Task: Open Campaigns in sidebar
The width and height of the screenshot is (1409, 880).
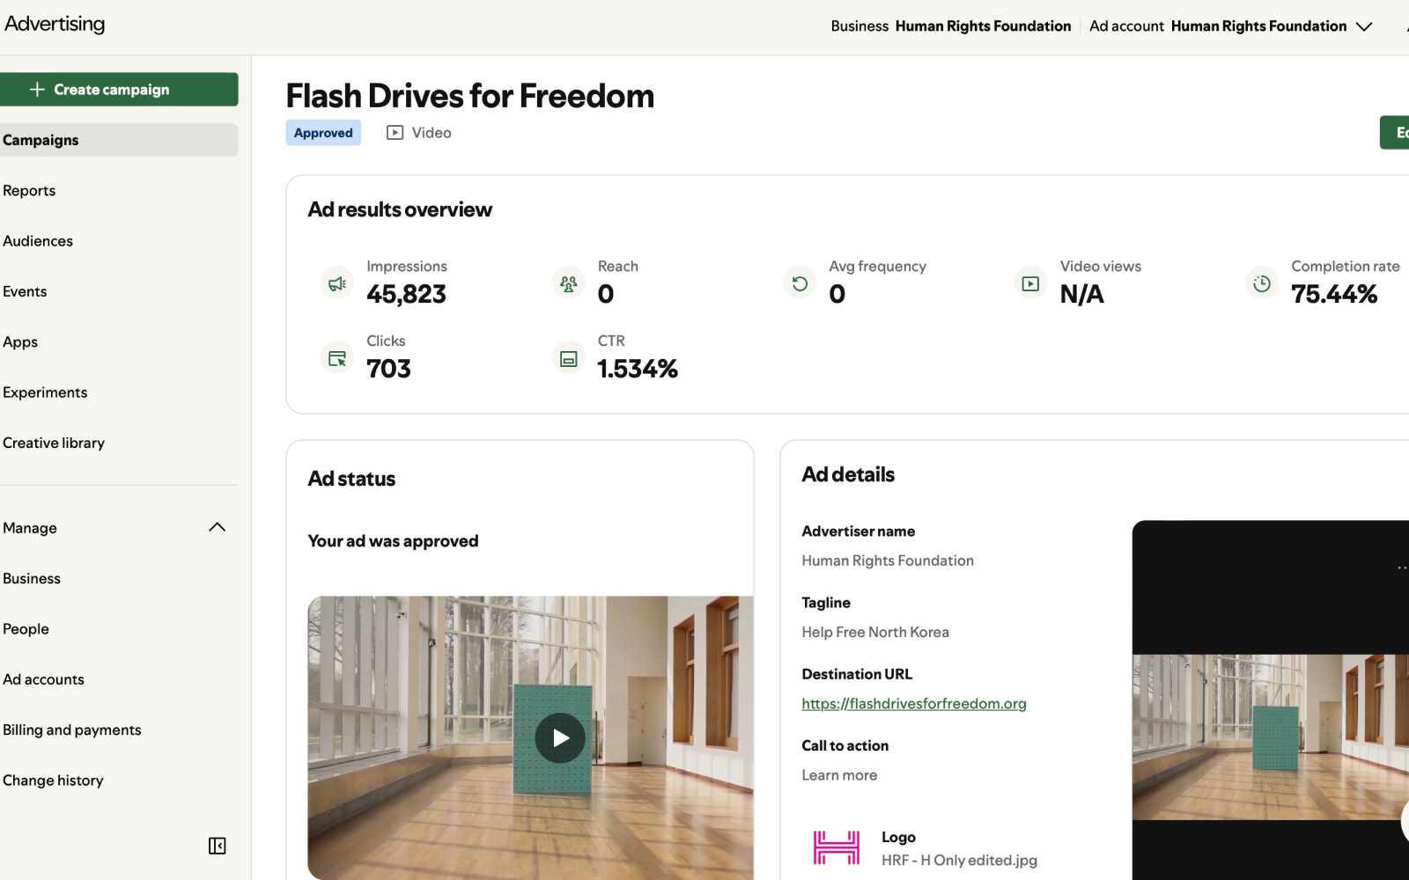Action: 119,140
